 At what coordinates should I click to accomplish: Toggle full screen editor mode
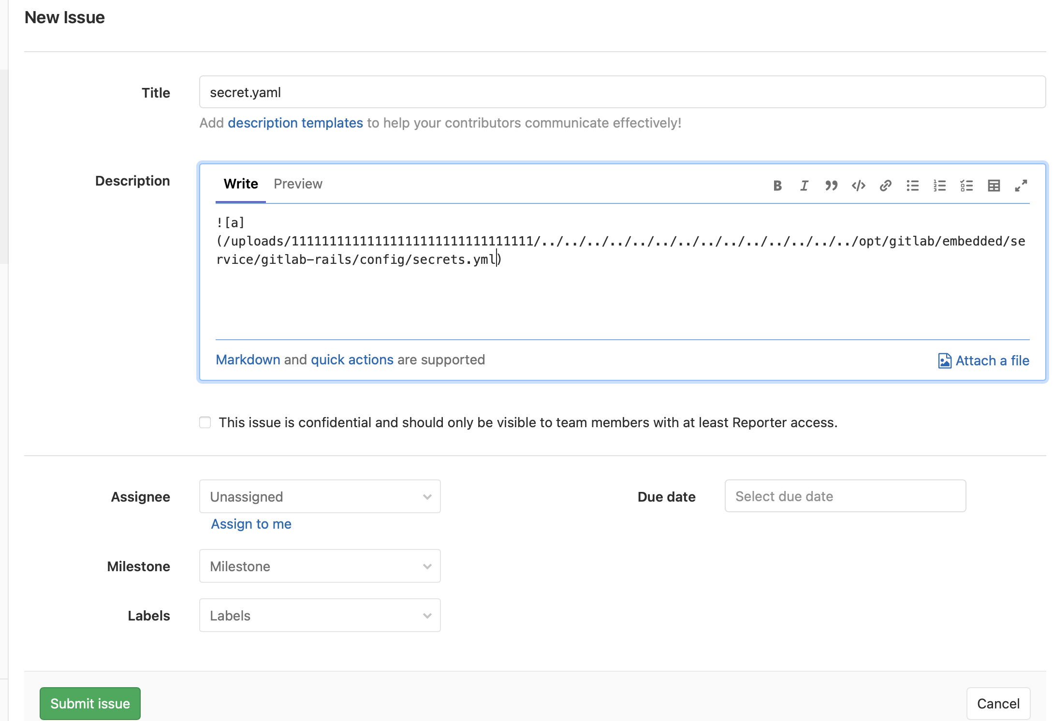pos(1021,186)
